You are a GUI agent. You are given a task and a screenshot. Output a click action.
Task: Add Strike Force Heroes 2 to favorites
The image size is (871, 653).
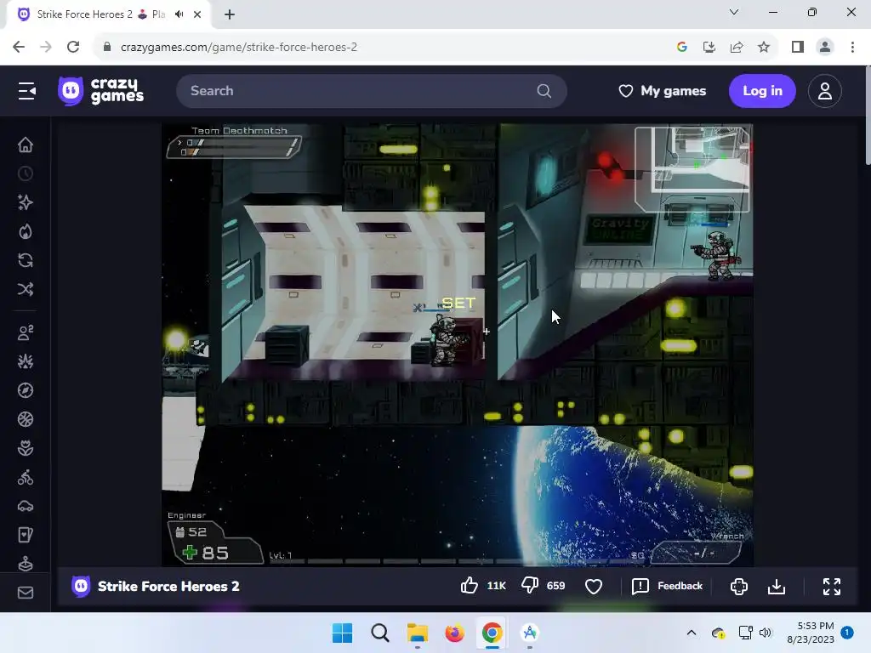(594, 587)
